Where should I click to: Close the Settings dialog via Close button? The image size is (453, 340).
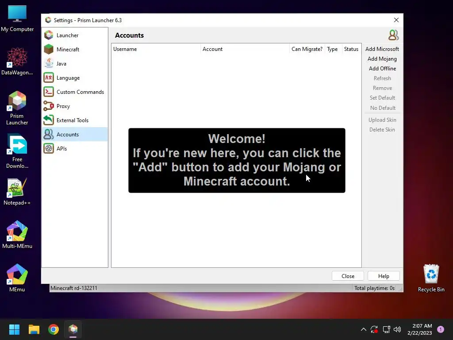348,276
